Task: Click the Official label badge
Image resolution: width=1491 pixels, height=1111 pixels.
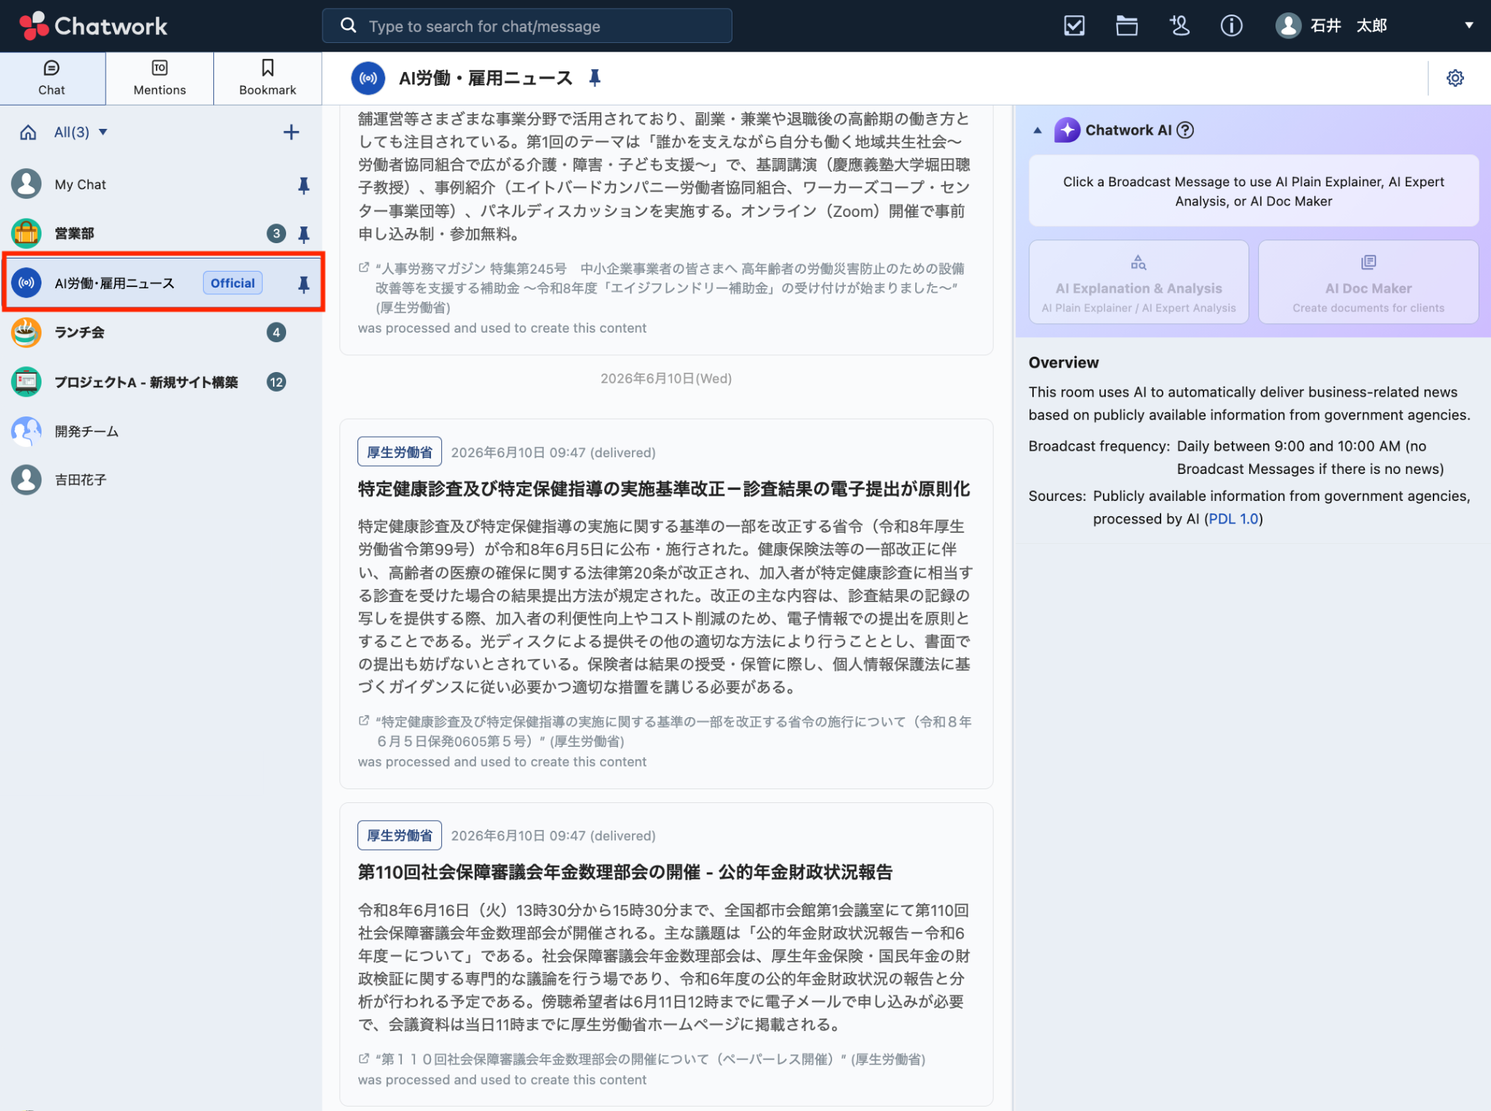Action: (x=232, y=283)
